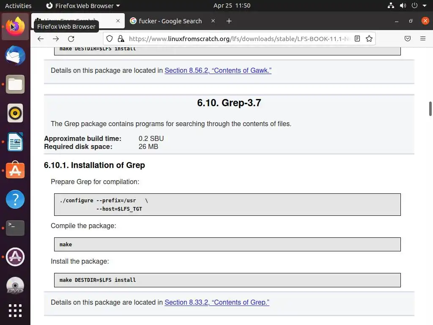Screen dimensions: 433x325
Task: Toggle Reader View in the address bar
Action: 357,39
